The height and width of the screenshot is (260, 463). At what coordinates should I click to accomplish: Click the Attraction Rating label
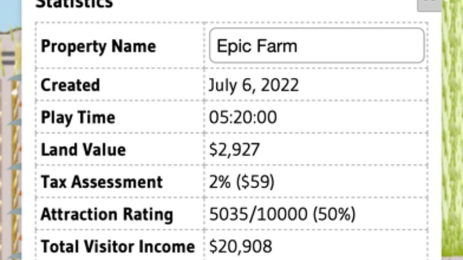[x=107, y=214]
